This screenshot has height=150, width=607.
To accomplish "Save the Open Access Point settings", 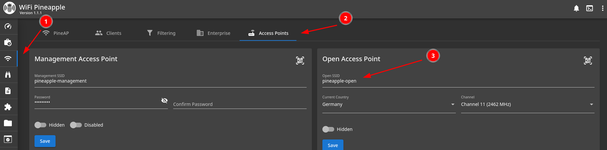I will click(x=333, y=145).
